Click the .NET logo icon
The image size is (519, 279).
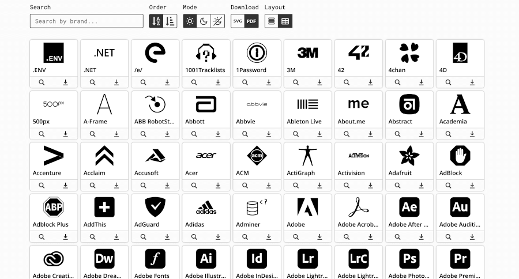pos(104,52)
